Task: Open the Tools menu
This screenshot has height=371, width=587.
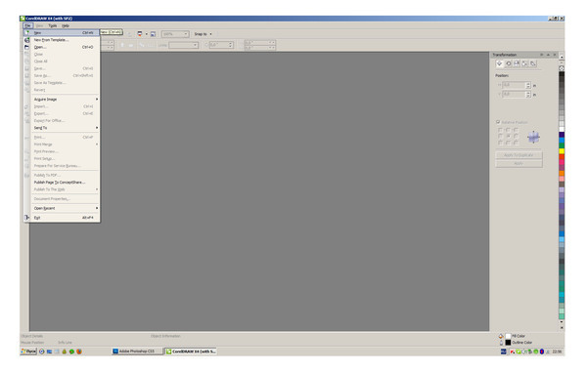Action: 53,25
